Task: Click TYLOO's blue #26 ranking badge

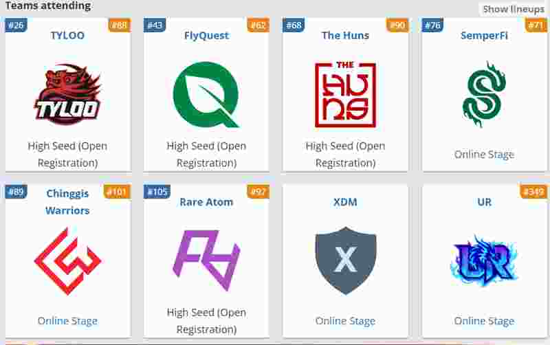Action: 16,25
